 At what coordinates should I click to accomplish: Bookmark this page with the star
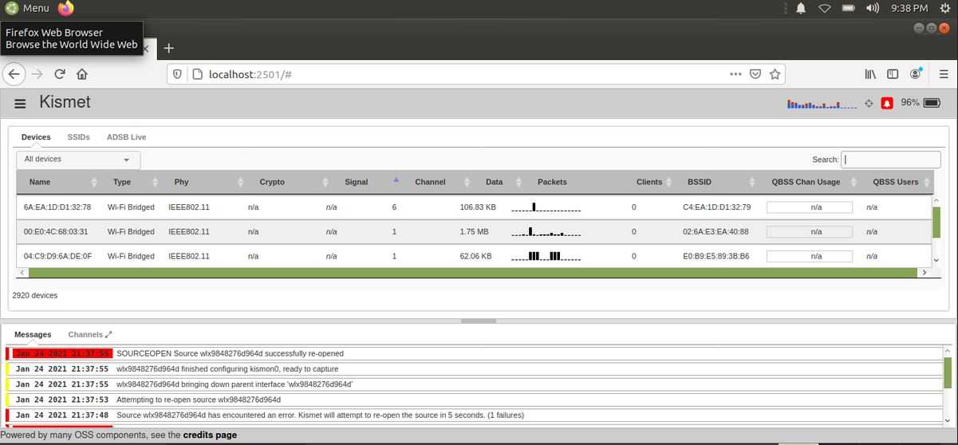[x=775, y=74]
